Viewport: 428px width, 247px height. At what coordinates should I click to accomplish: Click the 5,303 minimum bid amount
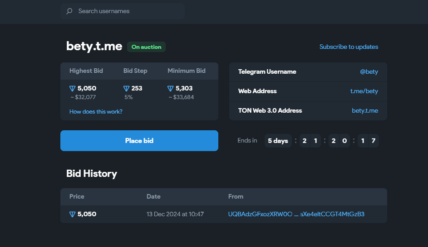pyautogui.click(x=184, y=88)
